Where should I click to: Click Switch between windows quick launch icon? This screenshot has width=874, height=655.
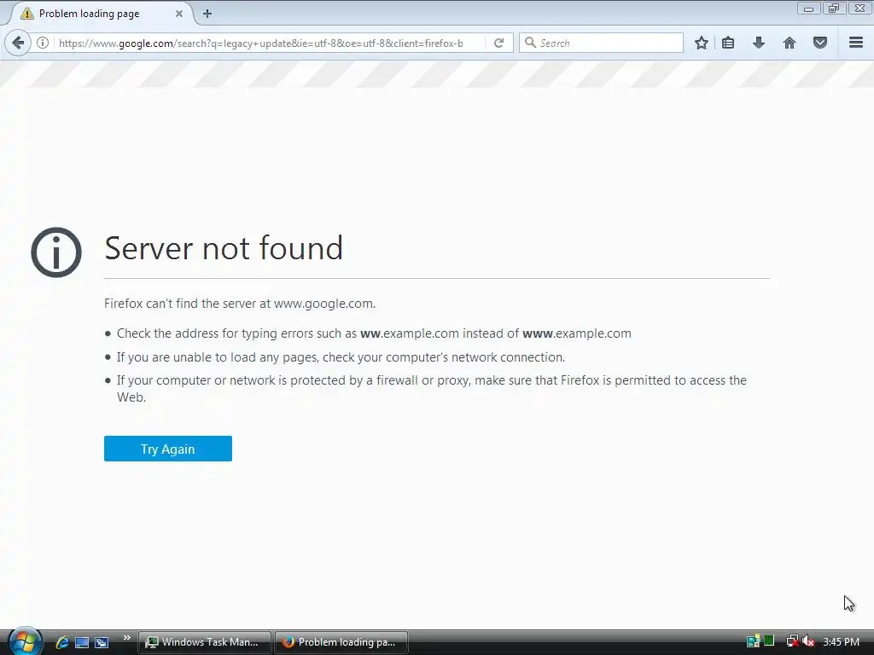click(x=102, y=642)
